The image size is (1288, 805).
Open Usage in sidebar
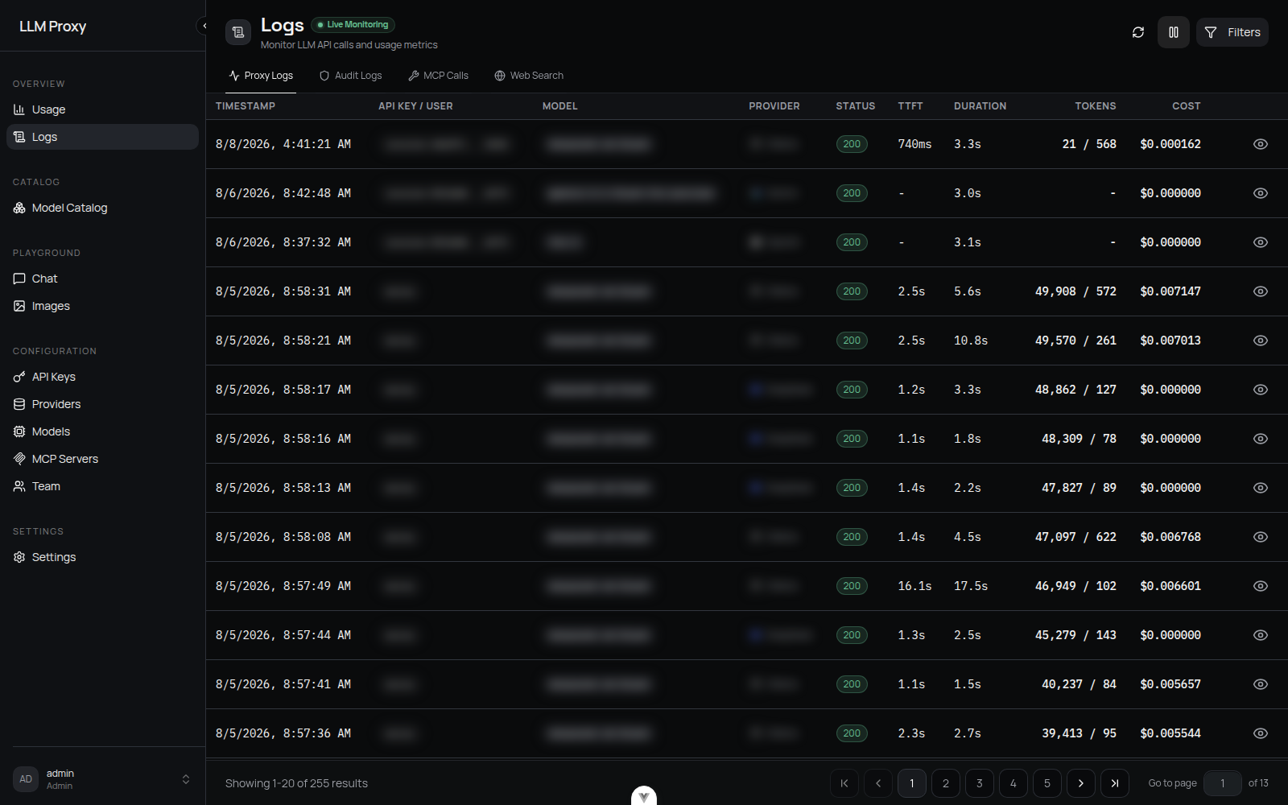pos(102,109)
